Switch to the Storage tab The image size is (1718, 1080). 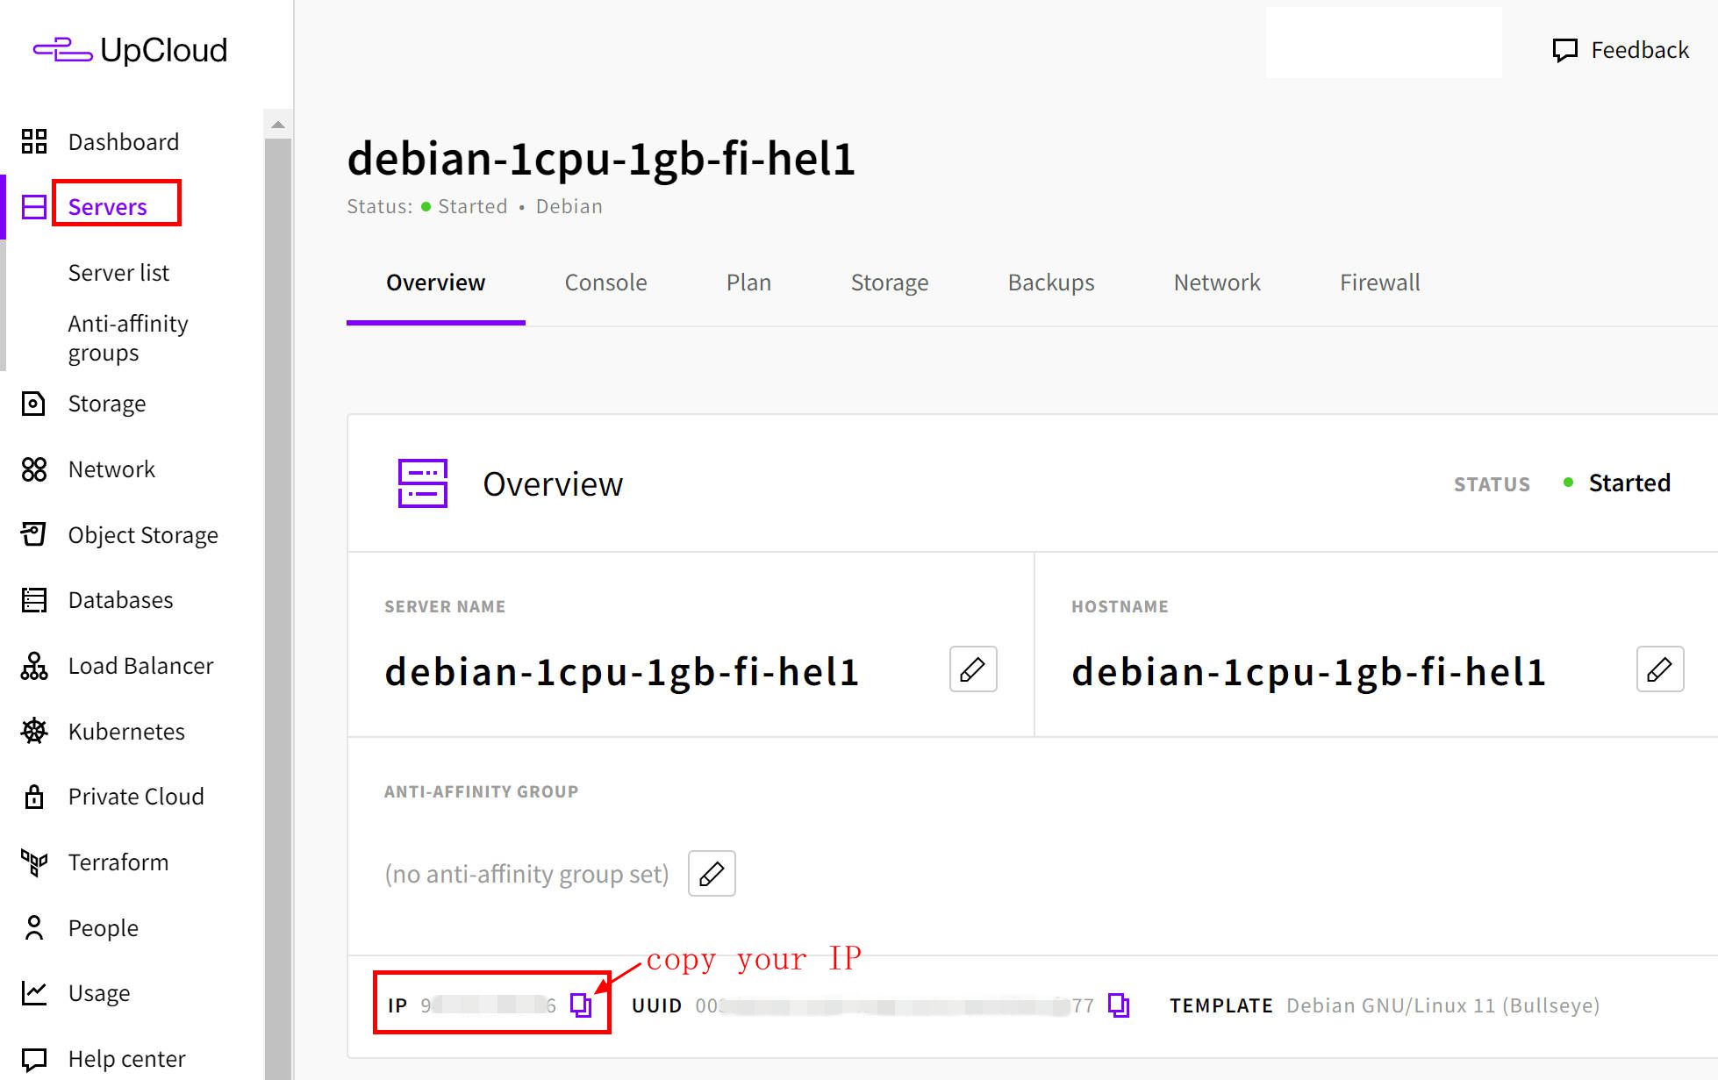(x=889, y=283)
